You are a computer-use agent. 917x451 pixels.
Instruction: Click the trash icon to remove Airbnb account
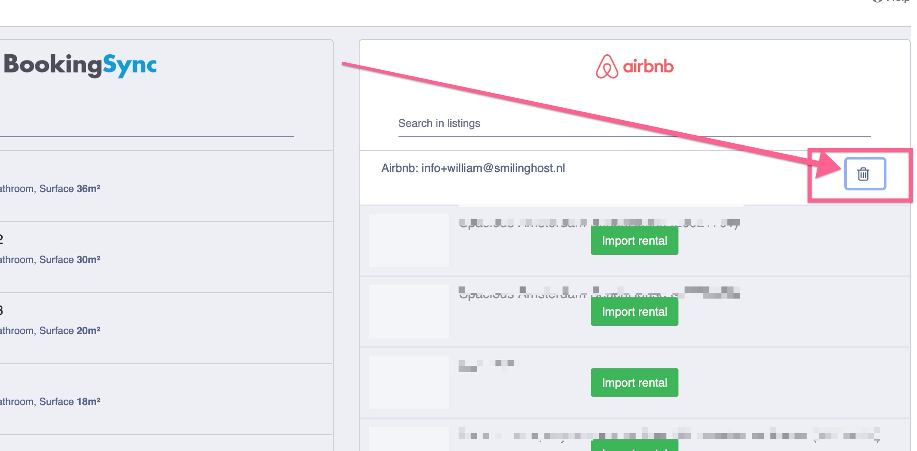(x=864, y=174)
